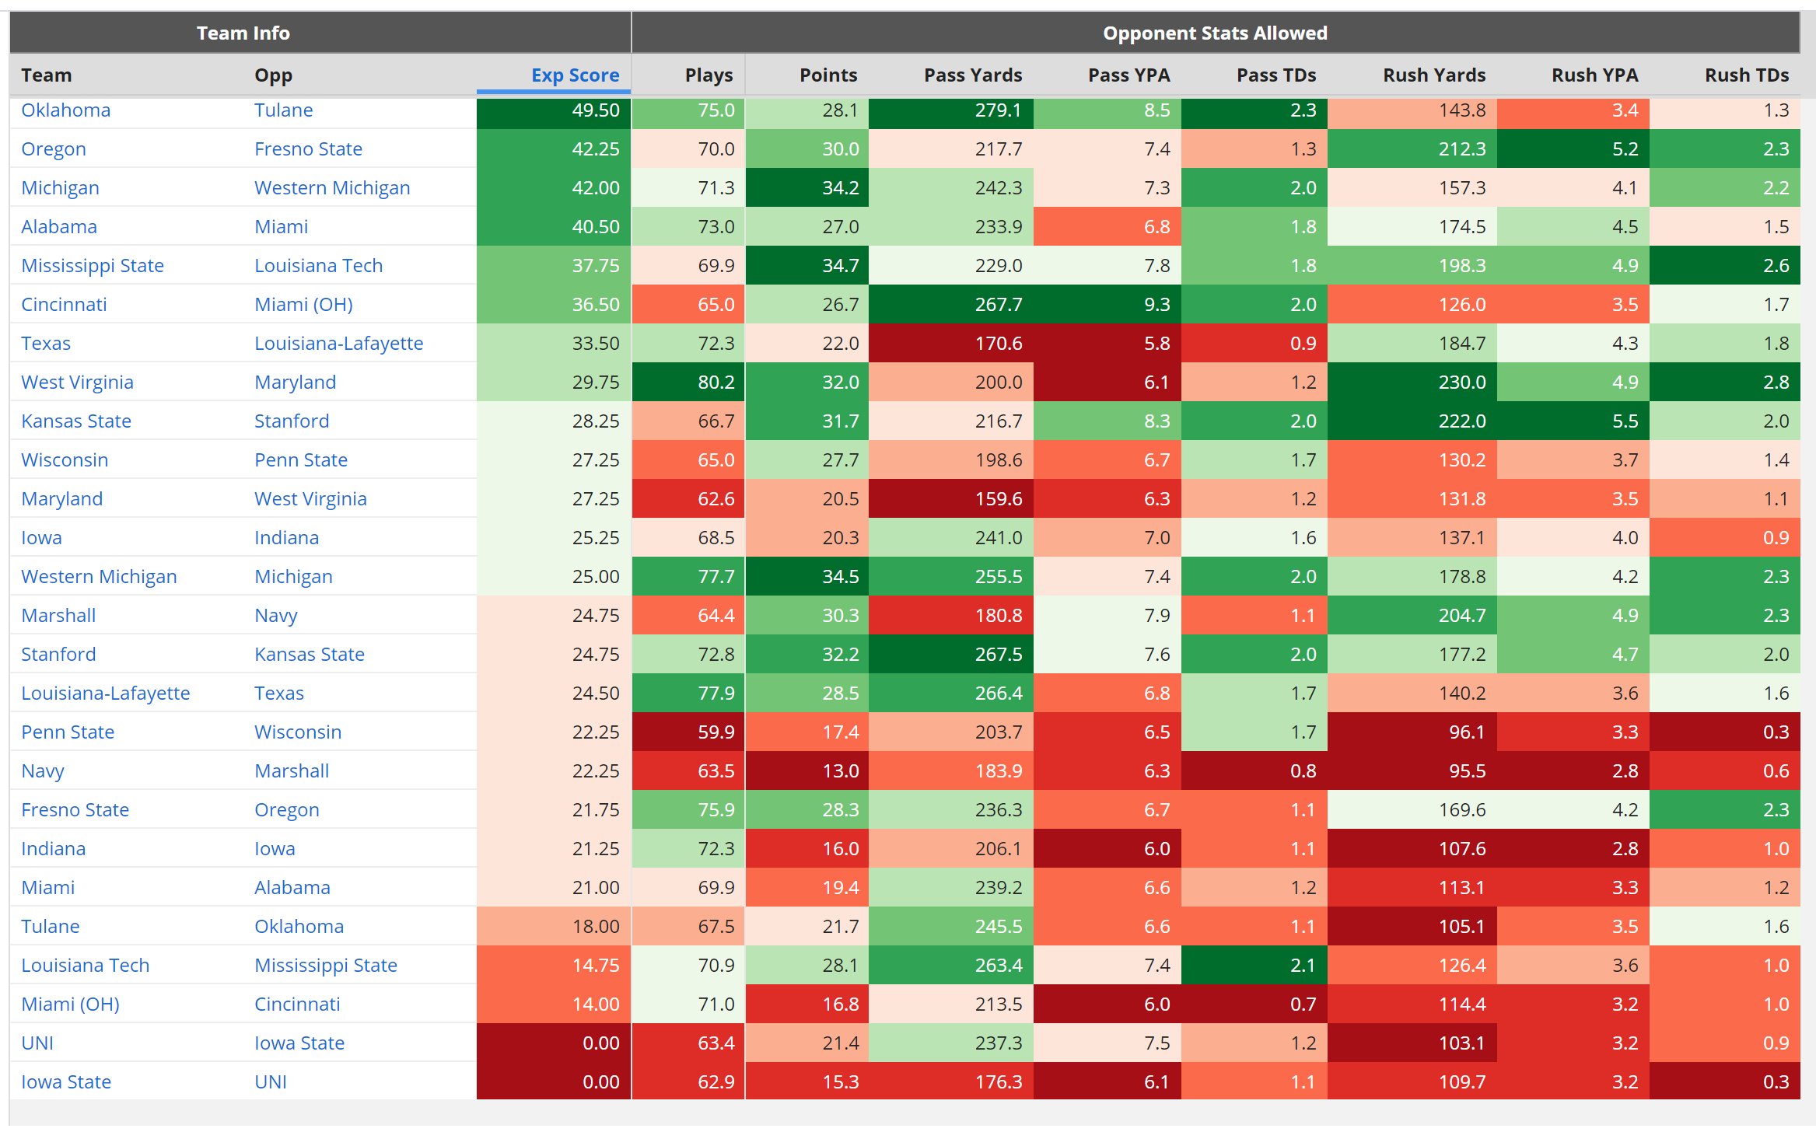This screenshot has height=1139, width=1816.
Task: Open Louisiana Tech team link in Team column
Action: [x=86, y=965]
